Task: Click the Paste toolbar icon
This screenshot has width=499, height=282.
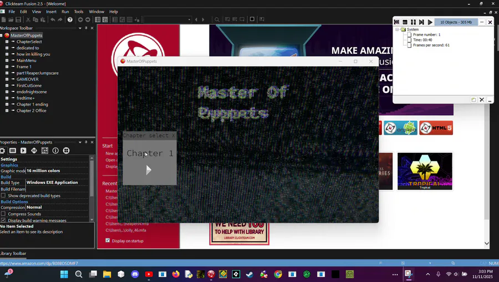Action: point(43,20)
